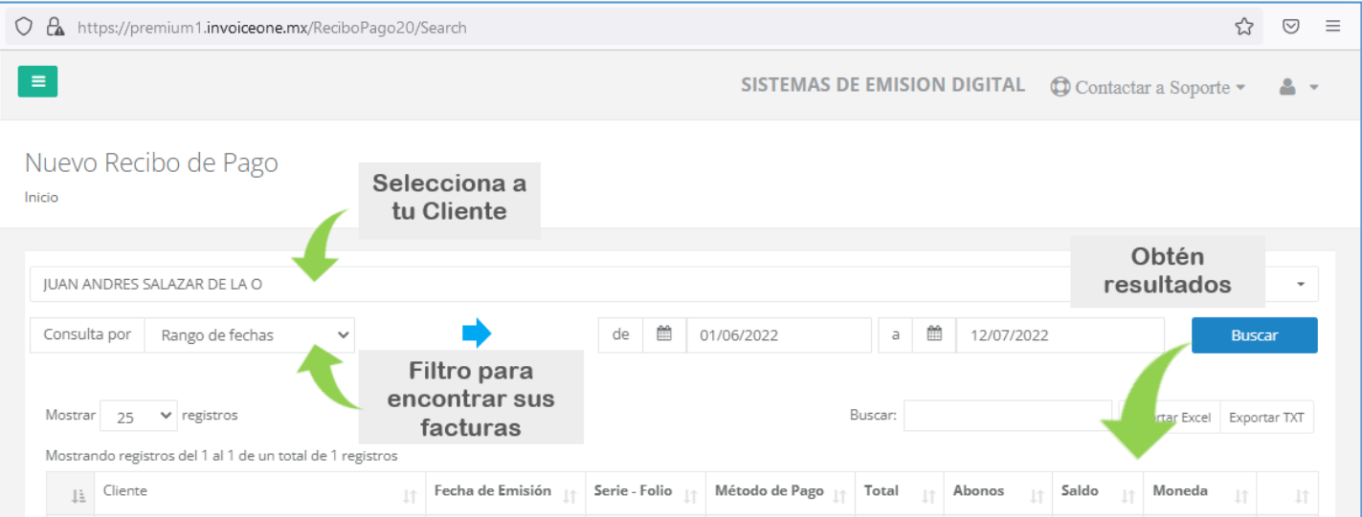Change the records-per-page 25 selector
This screenshot has width=1362, height=517.
138,416
